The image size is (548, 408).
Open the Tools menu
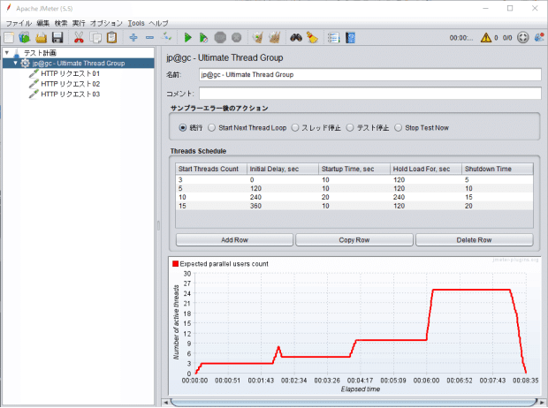coord(136,24)
